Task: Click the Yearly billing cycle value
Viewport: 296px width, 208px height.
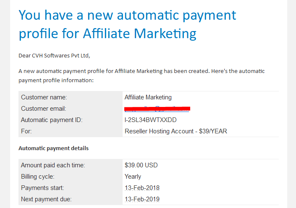Action: (133, 177)
